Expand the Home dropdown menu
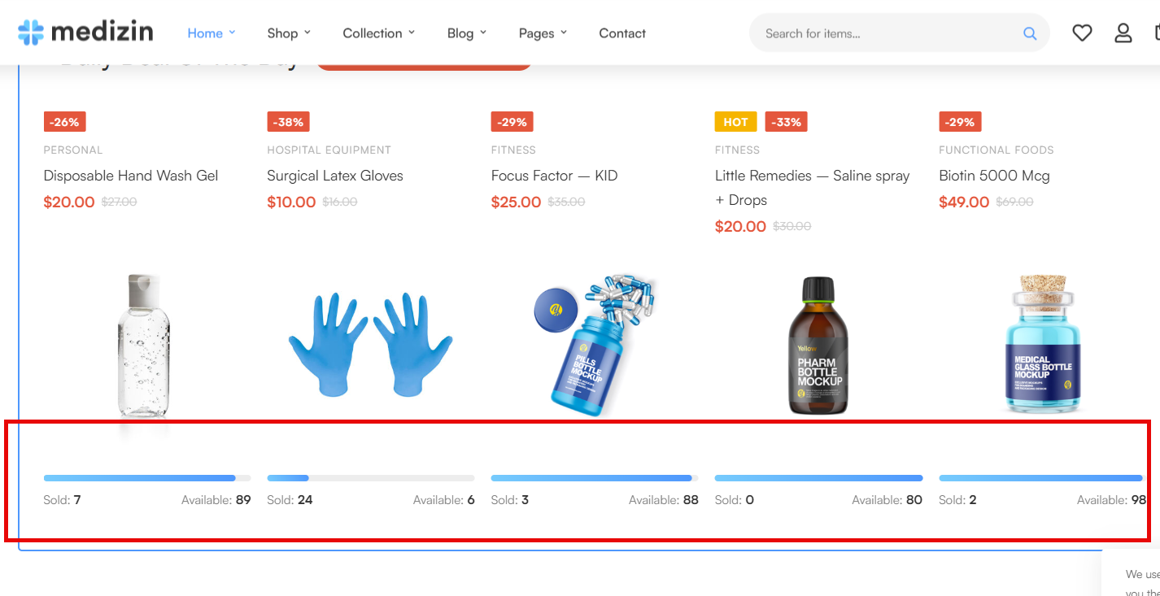1160x596 pixels. click(212, 33)
